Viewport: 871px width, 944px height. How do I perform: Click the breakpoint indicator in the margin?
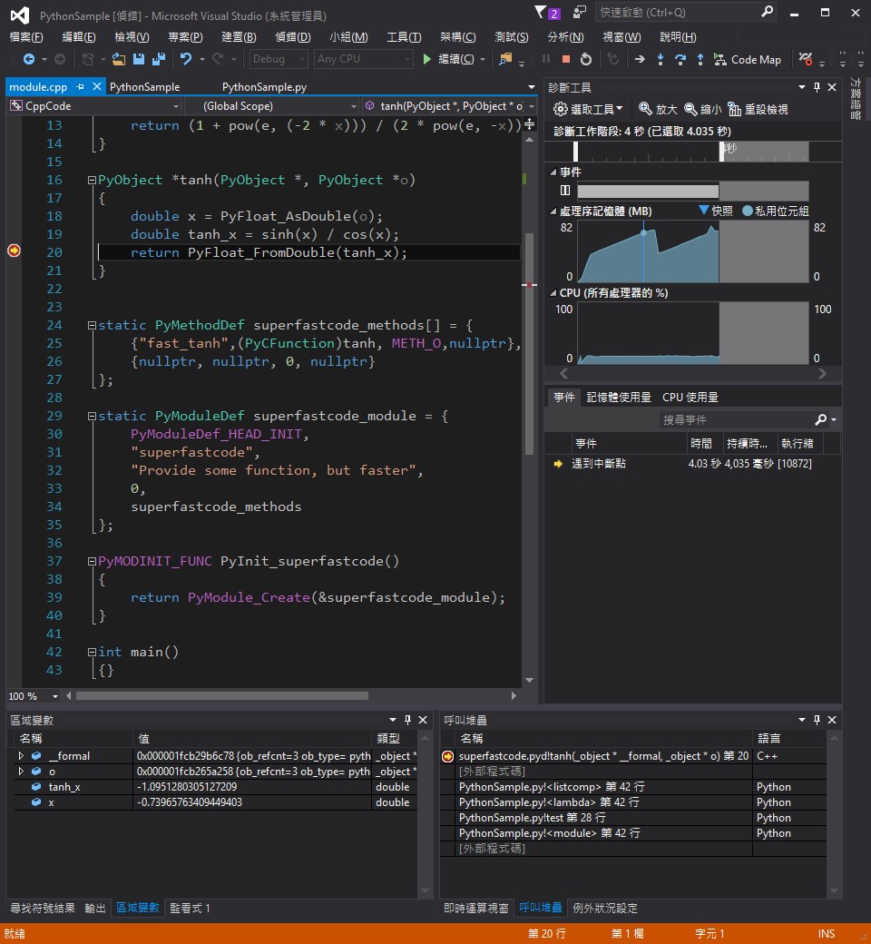pos(13,251)
